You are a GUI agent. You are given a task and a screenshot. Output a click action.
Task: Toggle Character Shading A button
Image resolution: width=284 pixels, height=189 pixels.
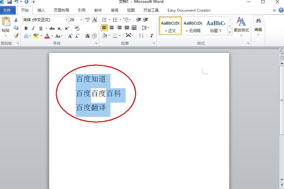pyautogui.click(x=87, y=36)
